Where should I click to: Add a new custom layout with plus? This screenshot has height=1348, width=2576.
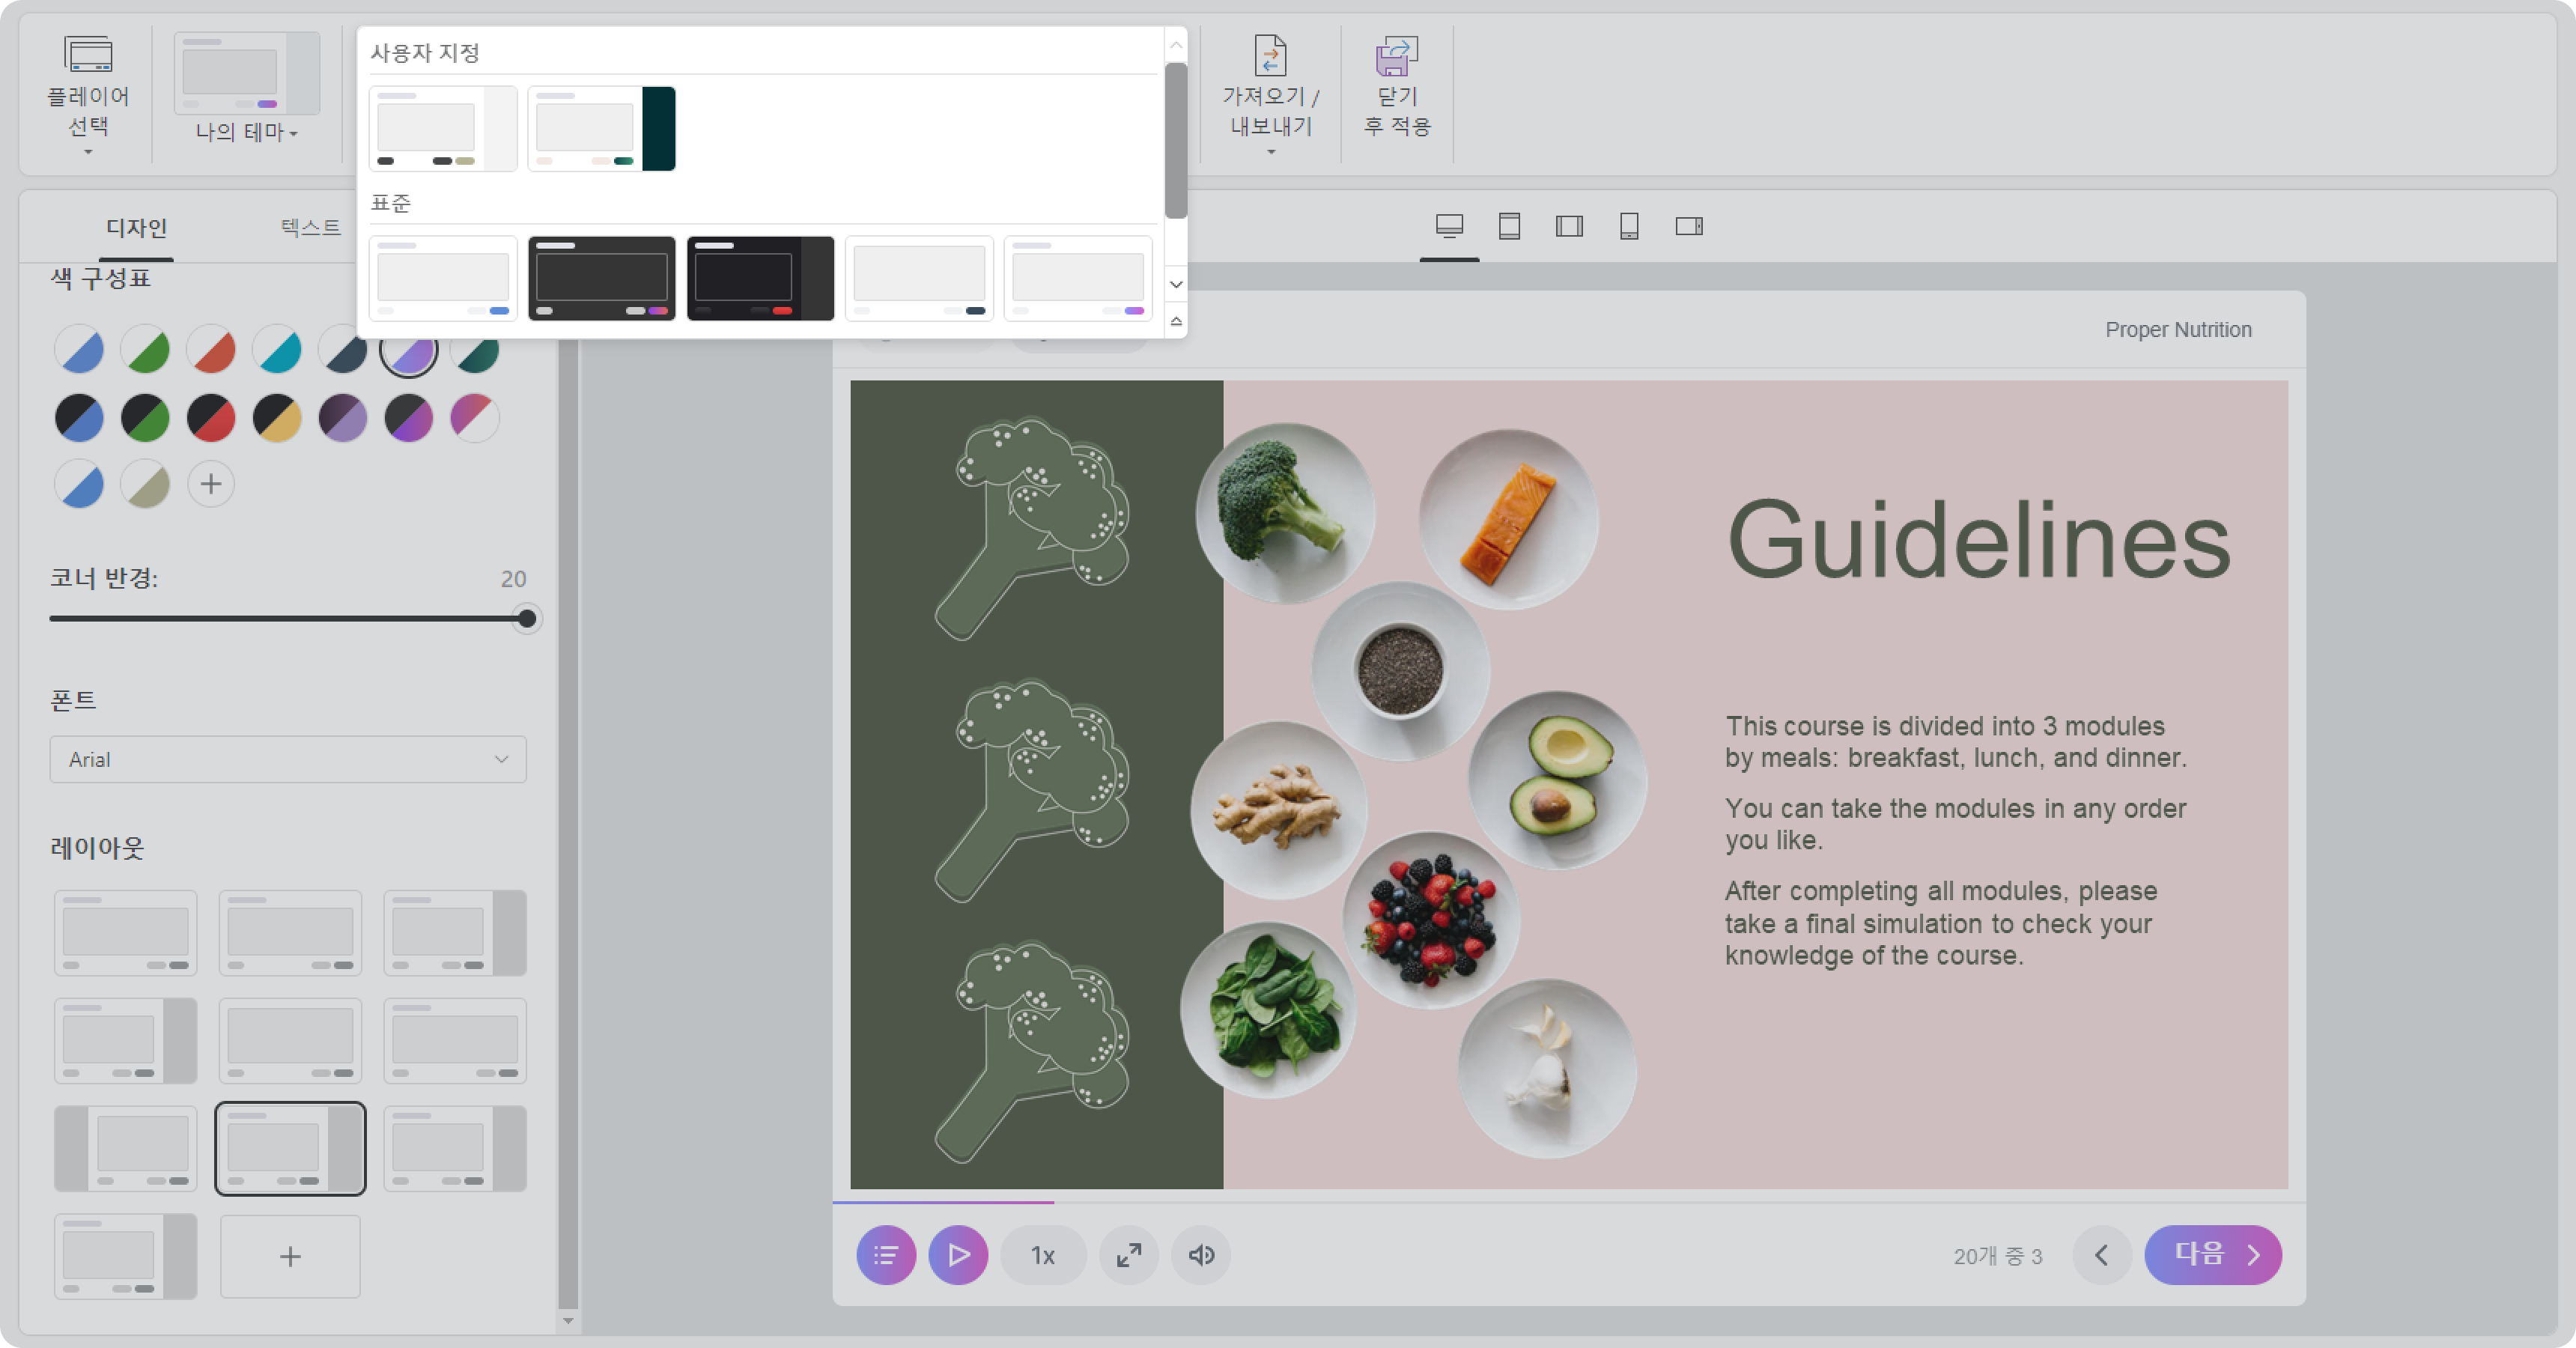pos(290,1256)
